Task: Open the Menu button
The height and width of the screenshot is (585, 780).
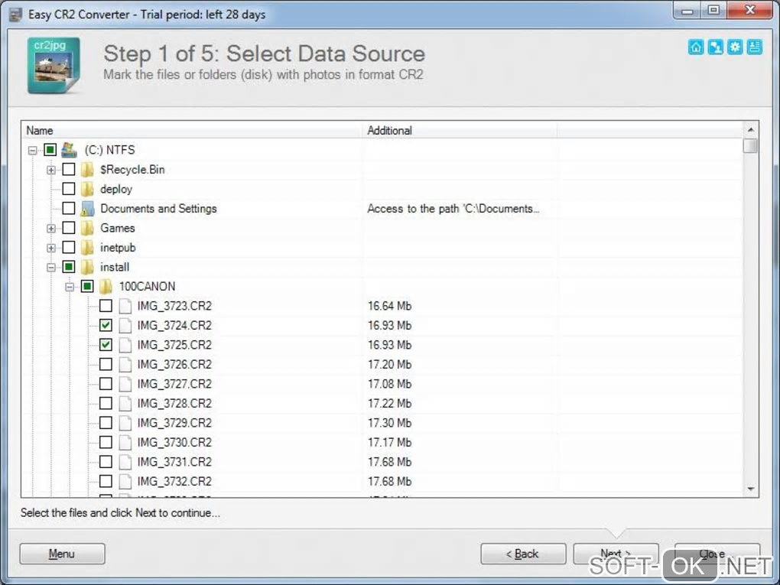Action: click(62, 554)
